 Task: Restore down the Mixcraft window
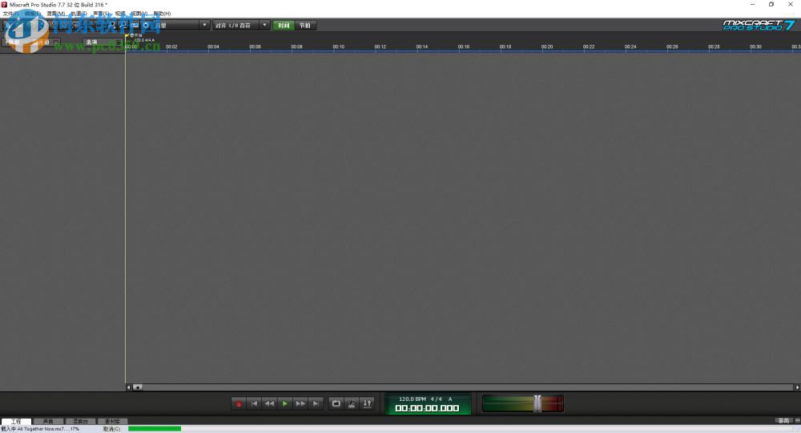coord(771,4)
